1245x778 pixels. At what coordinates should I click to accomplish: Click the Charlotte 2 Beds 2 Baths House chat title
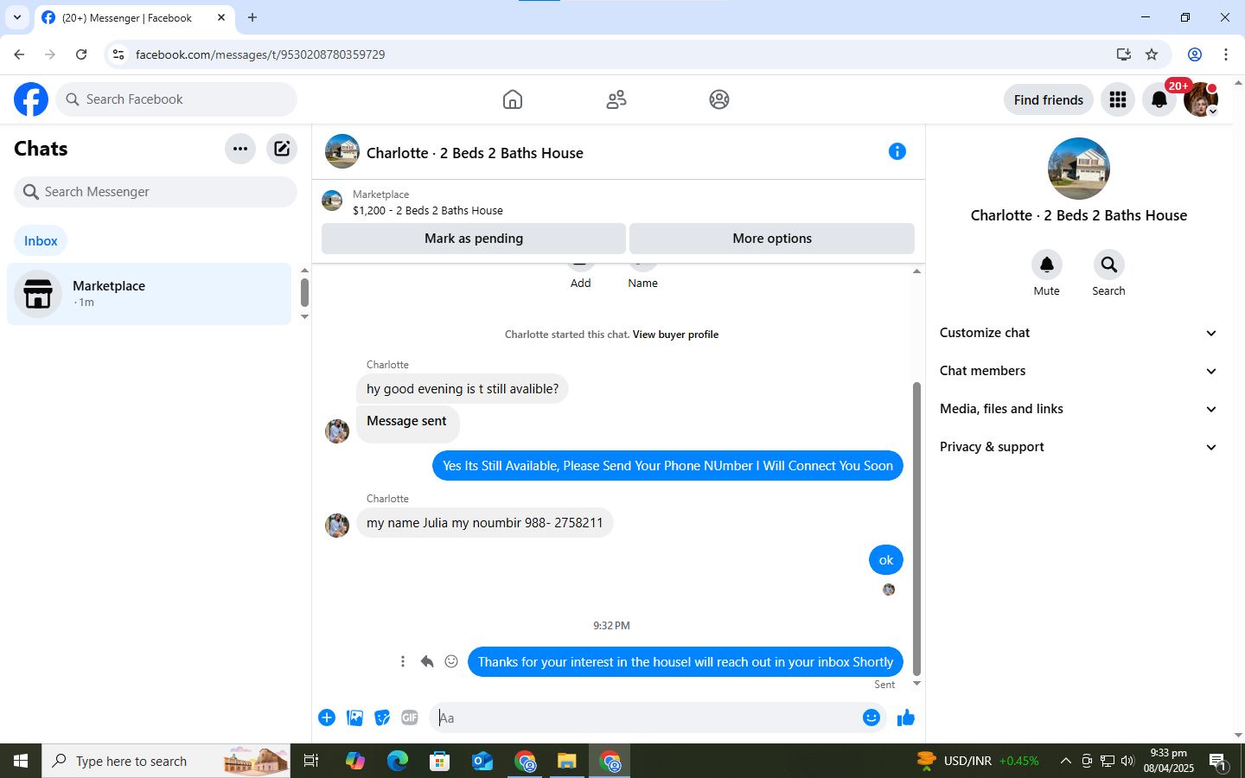pos(475,153)
